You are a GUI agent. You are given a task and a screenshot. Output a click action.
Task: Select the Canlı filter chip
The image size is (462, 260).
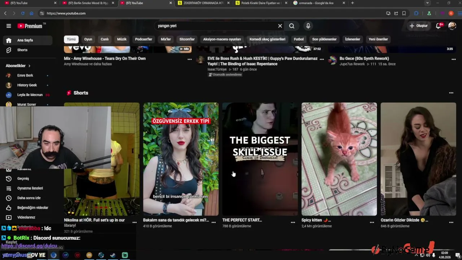tap(105, 39)
